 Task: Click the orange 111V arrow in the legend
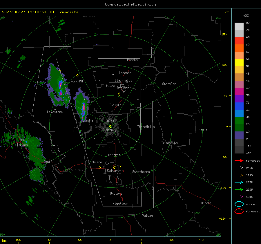pos(239,175)
